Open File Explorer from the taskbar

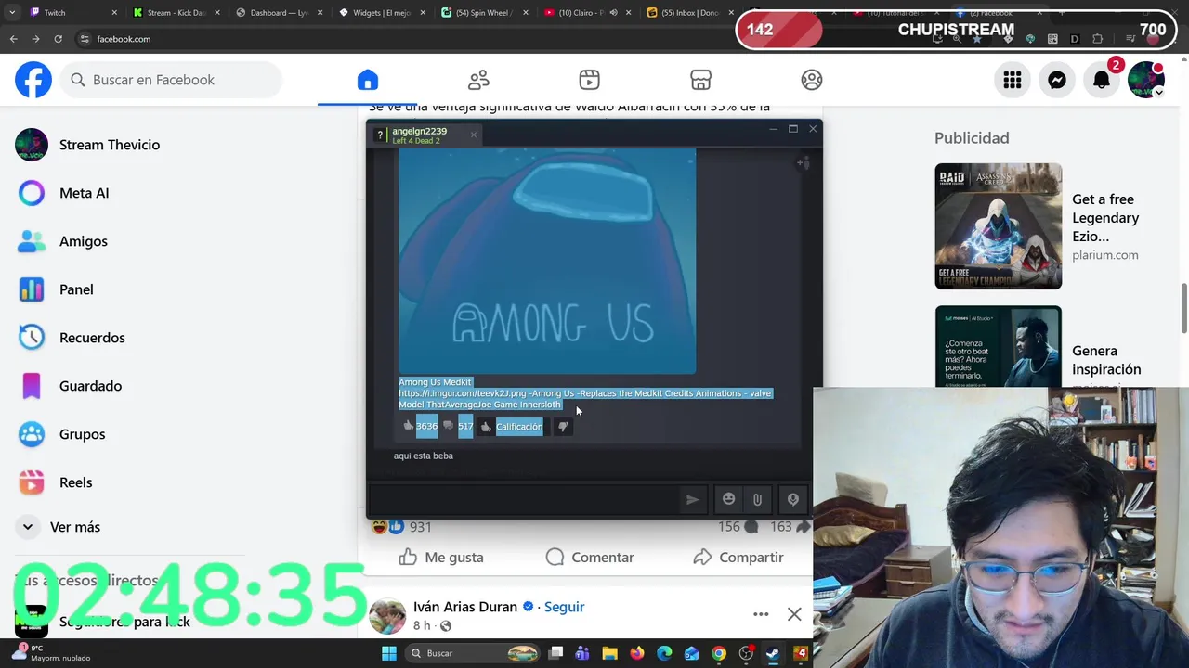click(x=609, y=653)
